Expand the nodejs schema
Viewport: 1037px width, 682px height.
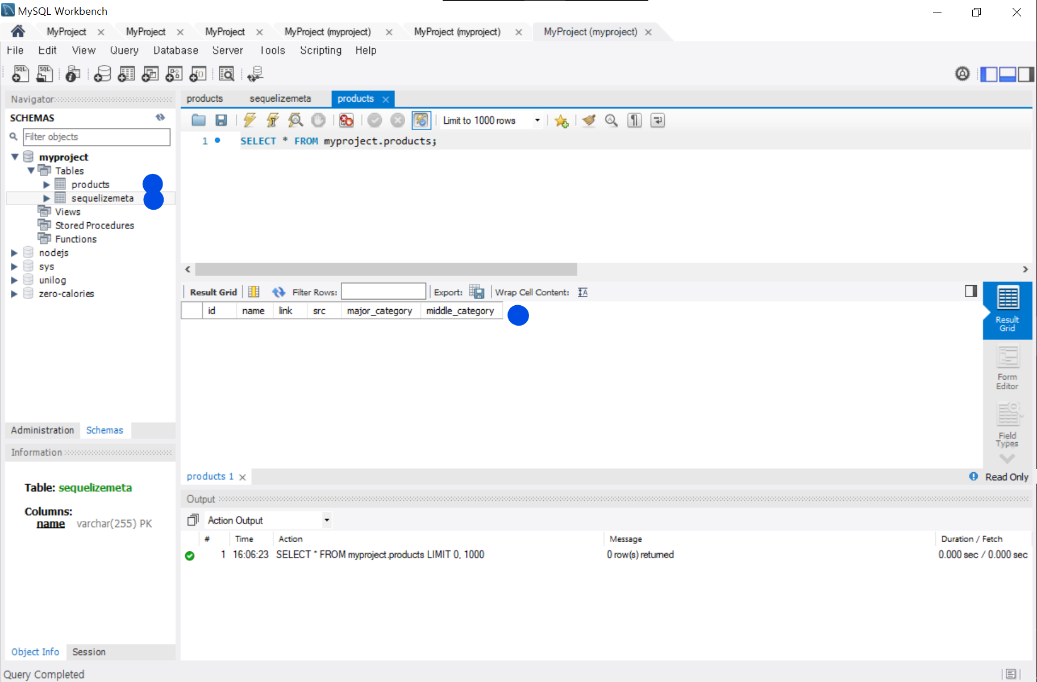point(14,253)
